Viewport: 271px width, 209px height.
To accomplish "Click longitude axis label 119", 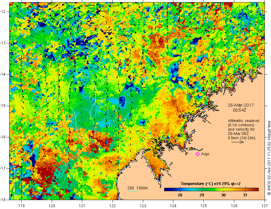I will (x=22, y=206).
